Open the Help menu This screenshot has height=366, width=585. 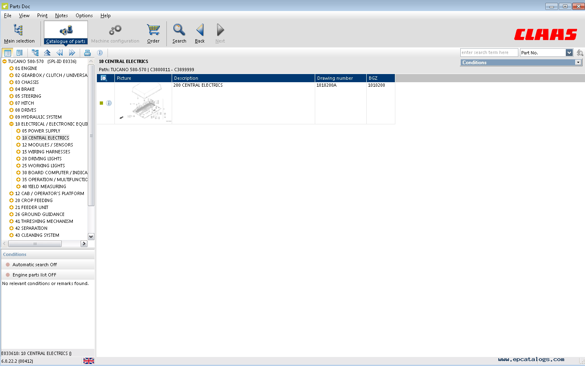105,16
